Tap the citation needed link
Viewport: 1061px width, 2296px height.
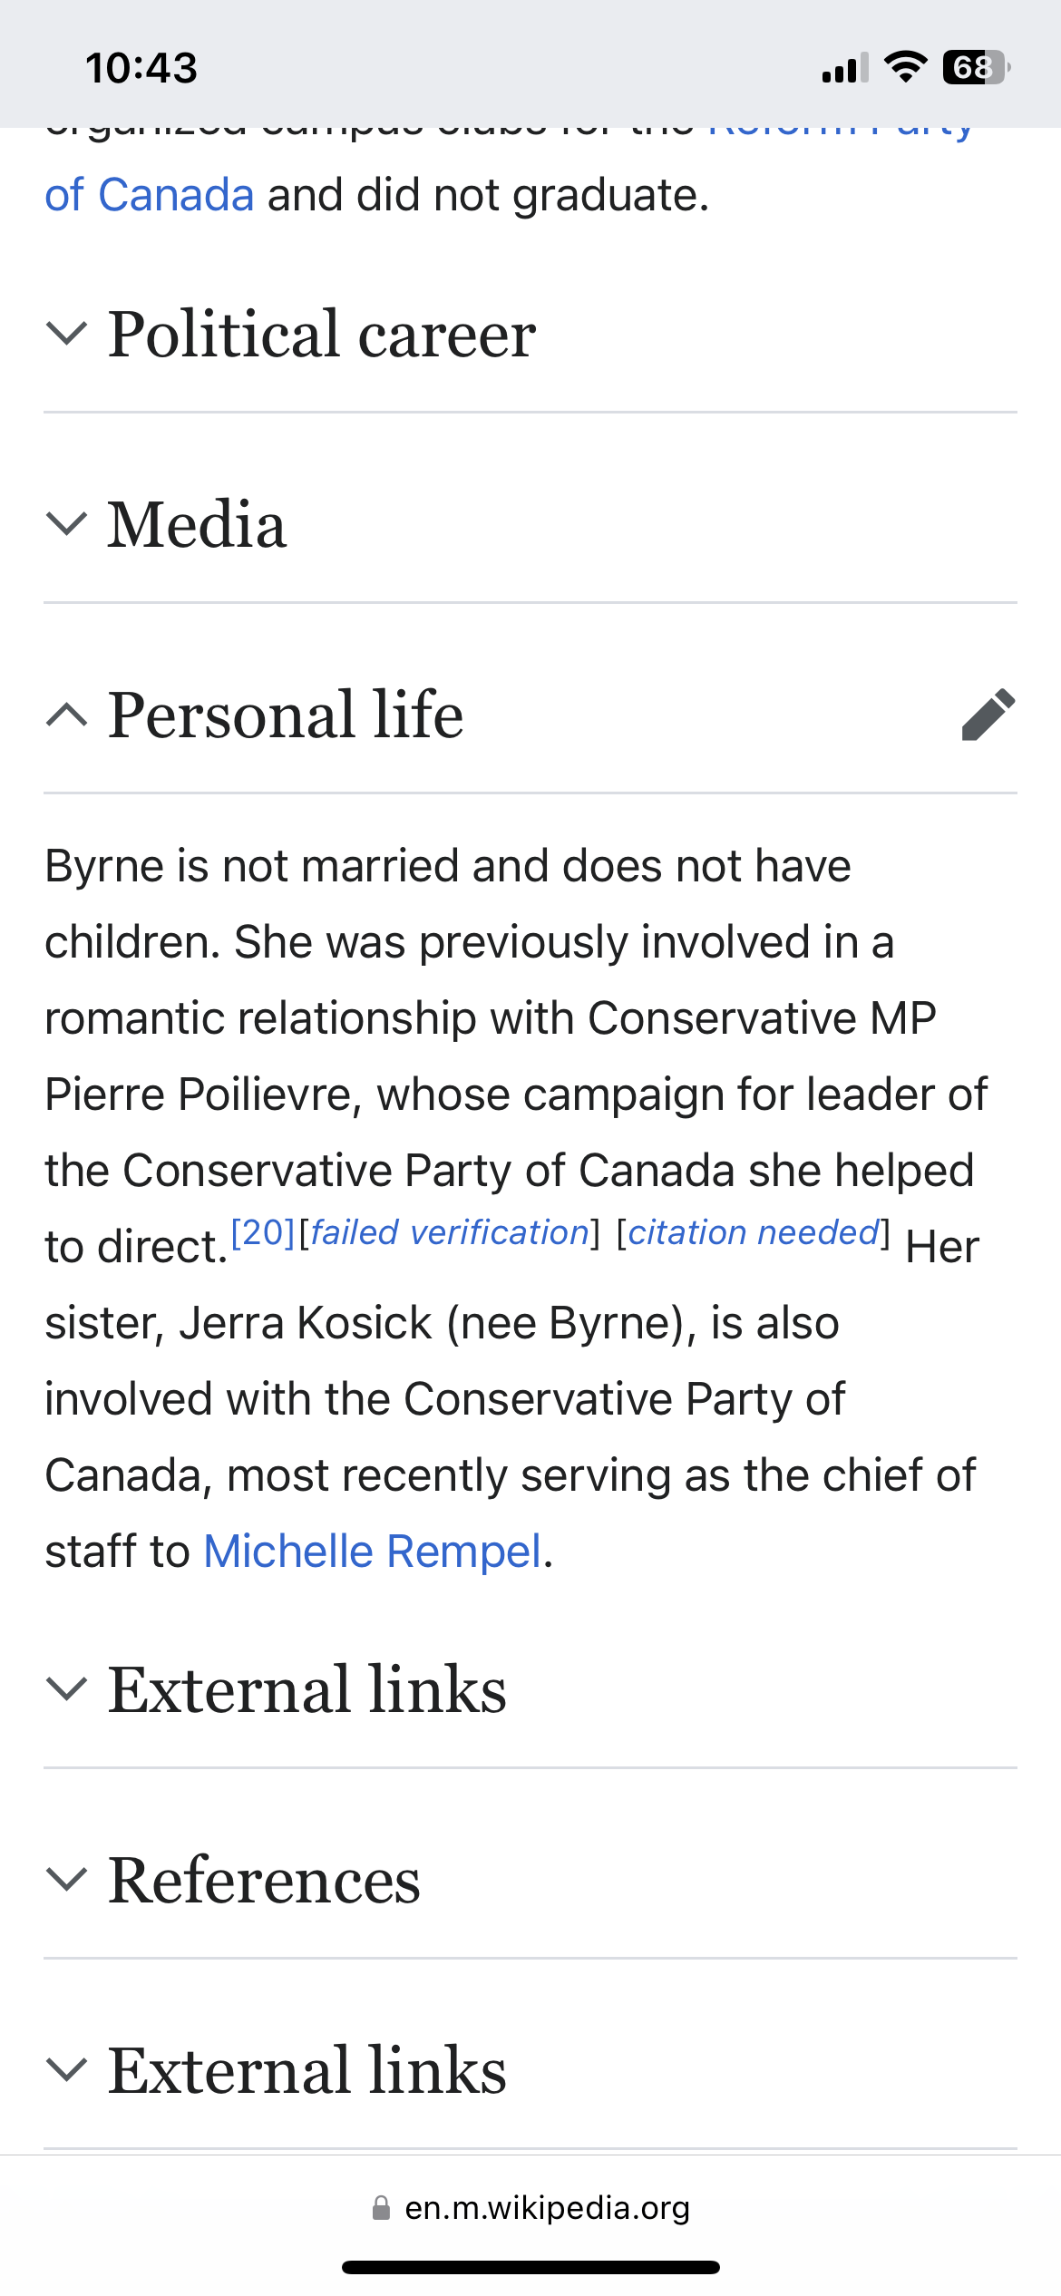[753, 1232]
